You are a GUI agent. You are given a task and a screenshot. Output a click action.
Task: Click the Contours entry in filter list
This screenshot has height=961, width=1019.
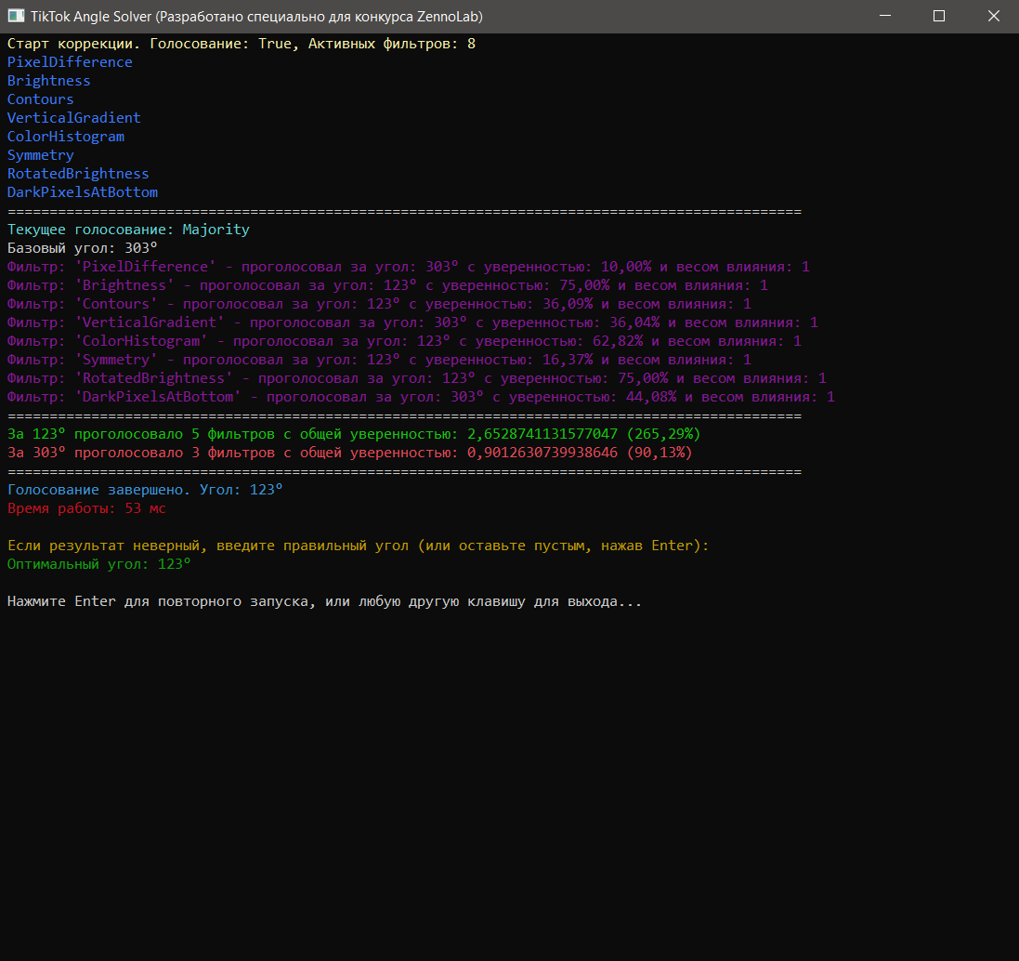[x=41, y=99]
